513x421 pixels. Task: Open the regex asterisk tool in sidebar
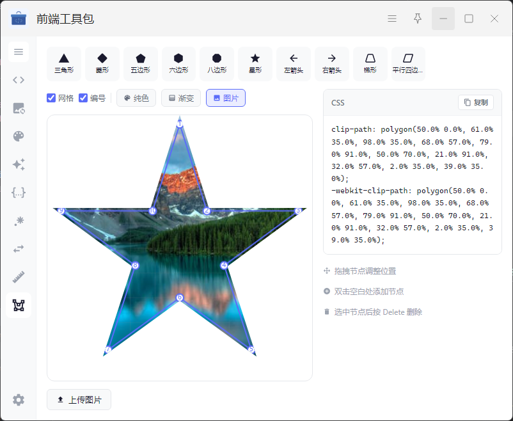pos(19,221)
